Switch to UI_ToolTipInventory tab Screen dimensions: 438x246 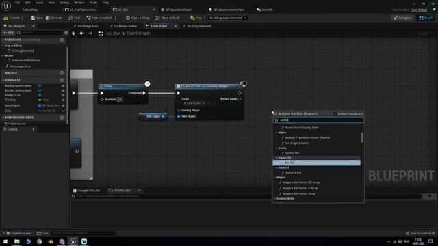pyautogui.click(x=83, y=10)
